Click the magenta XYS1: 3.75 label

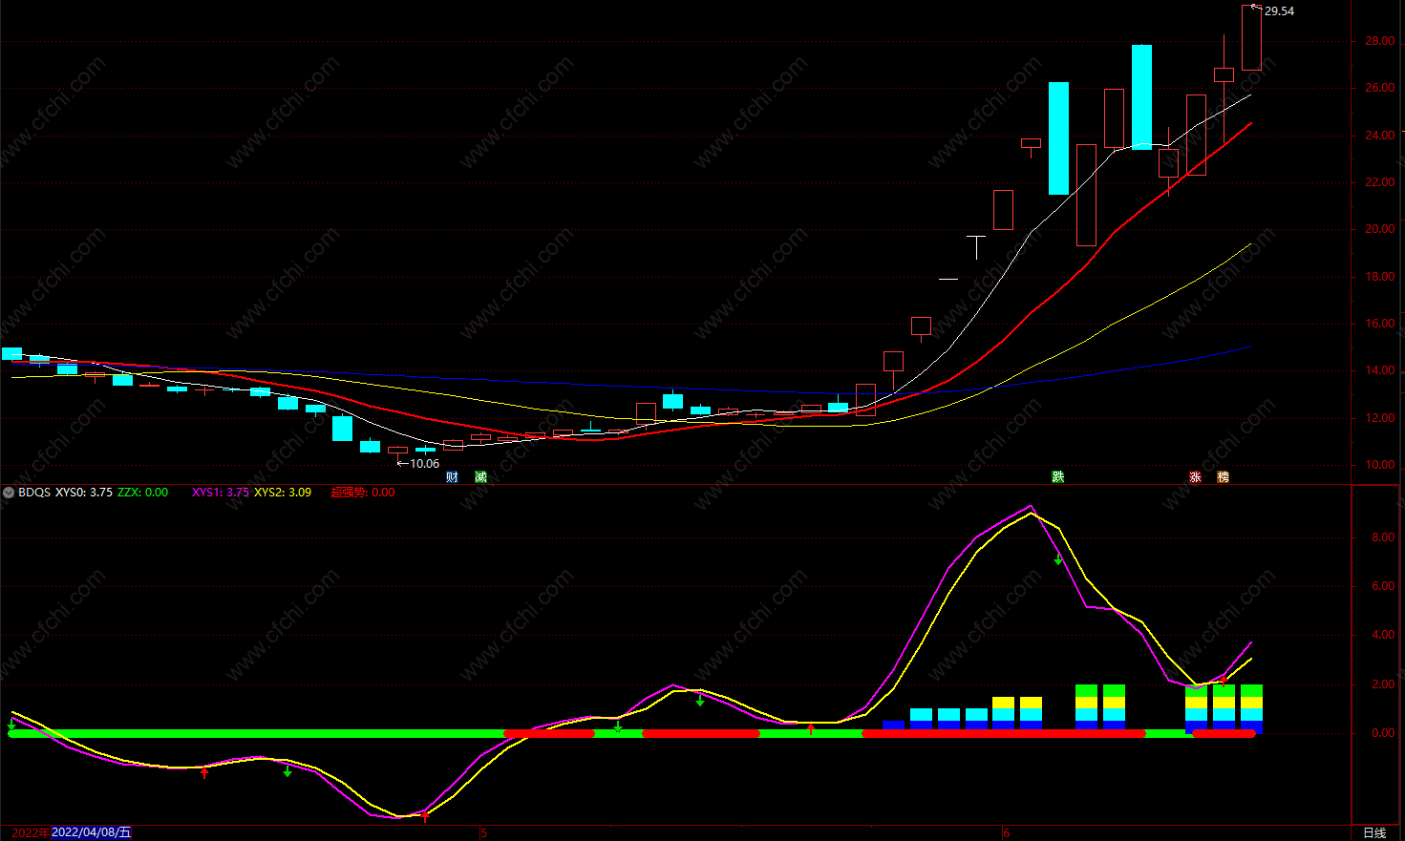[x=221, y=493]
